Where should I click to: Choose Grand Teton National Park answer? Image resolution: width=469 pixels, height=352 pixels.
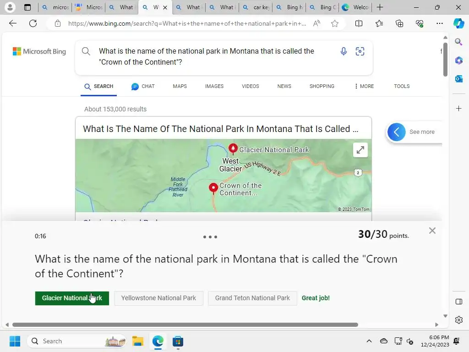tap(252, 298)
